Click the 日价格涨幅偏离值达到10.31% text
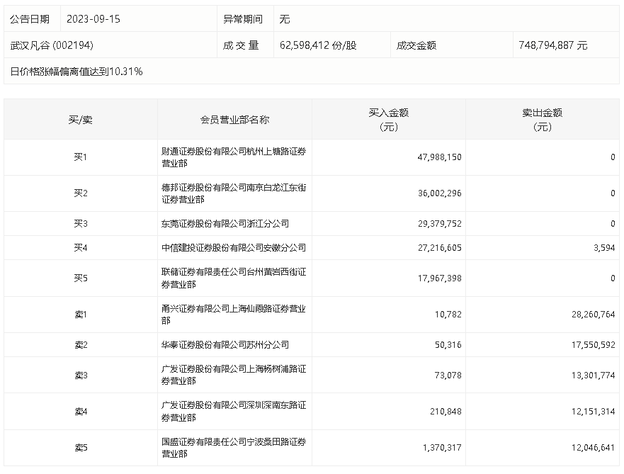The height and width of the screenshot is (474, 624). 76,71
